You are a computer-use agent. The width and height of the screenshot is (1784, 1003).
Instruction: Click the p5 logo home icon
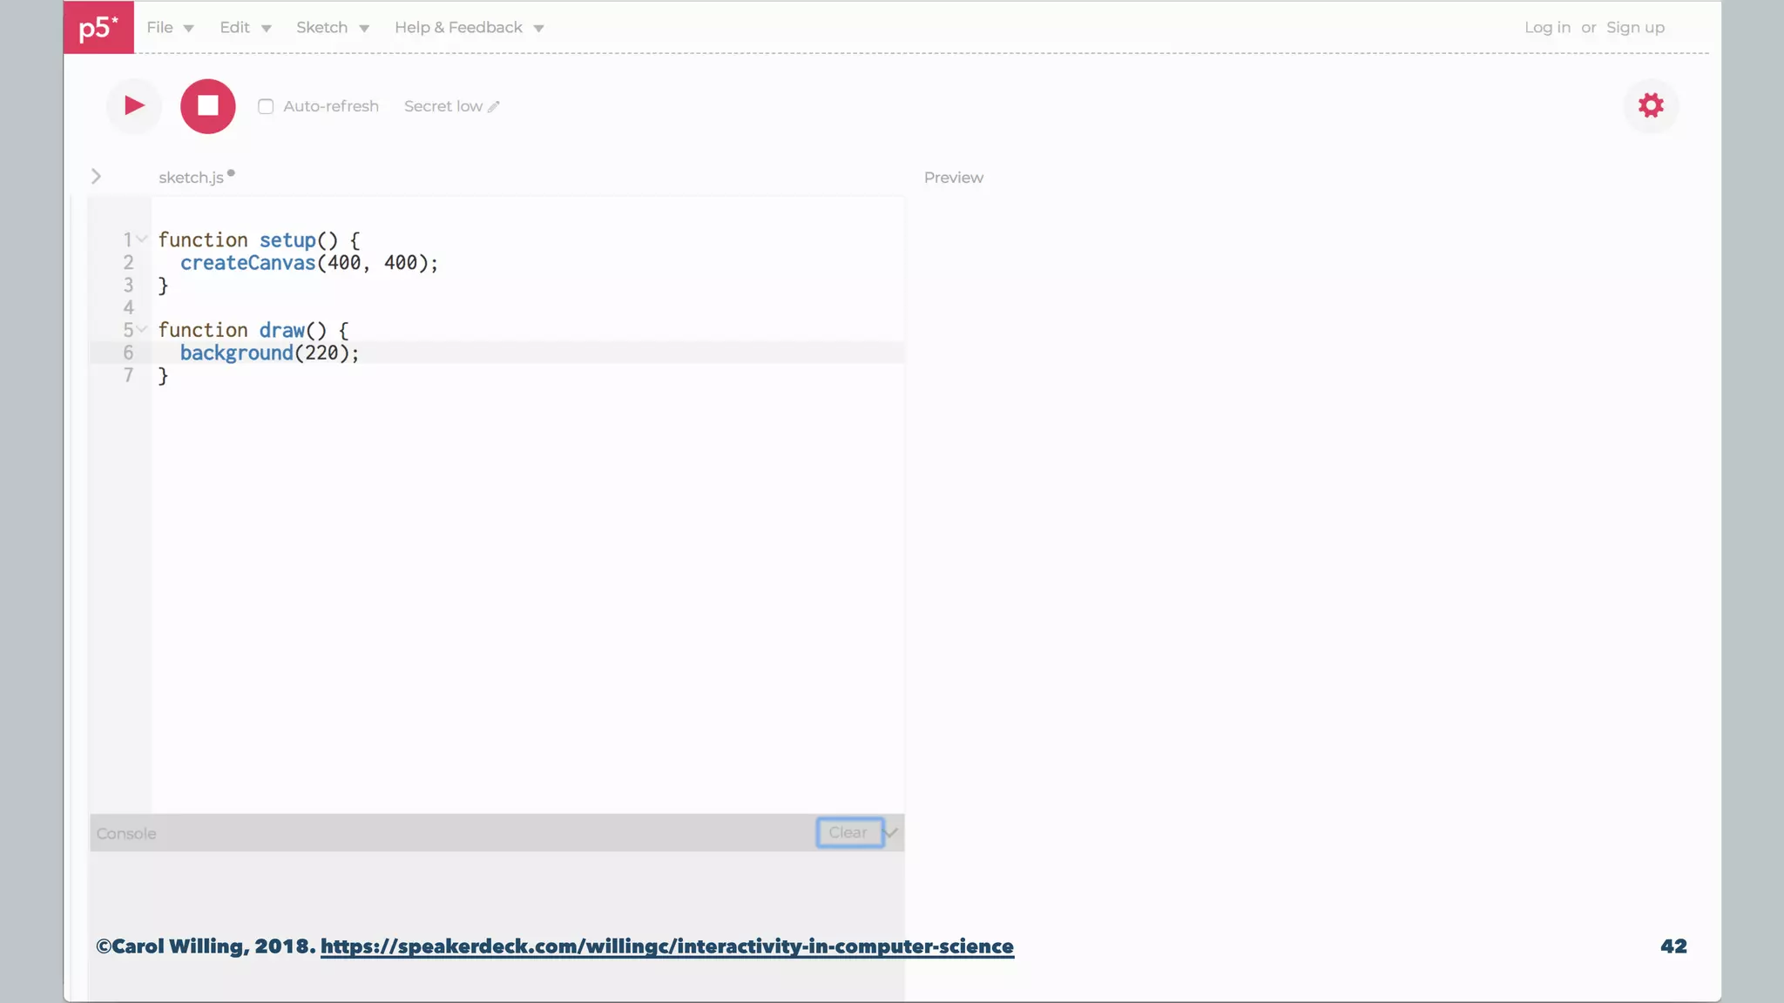point(98,27)
